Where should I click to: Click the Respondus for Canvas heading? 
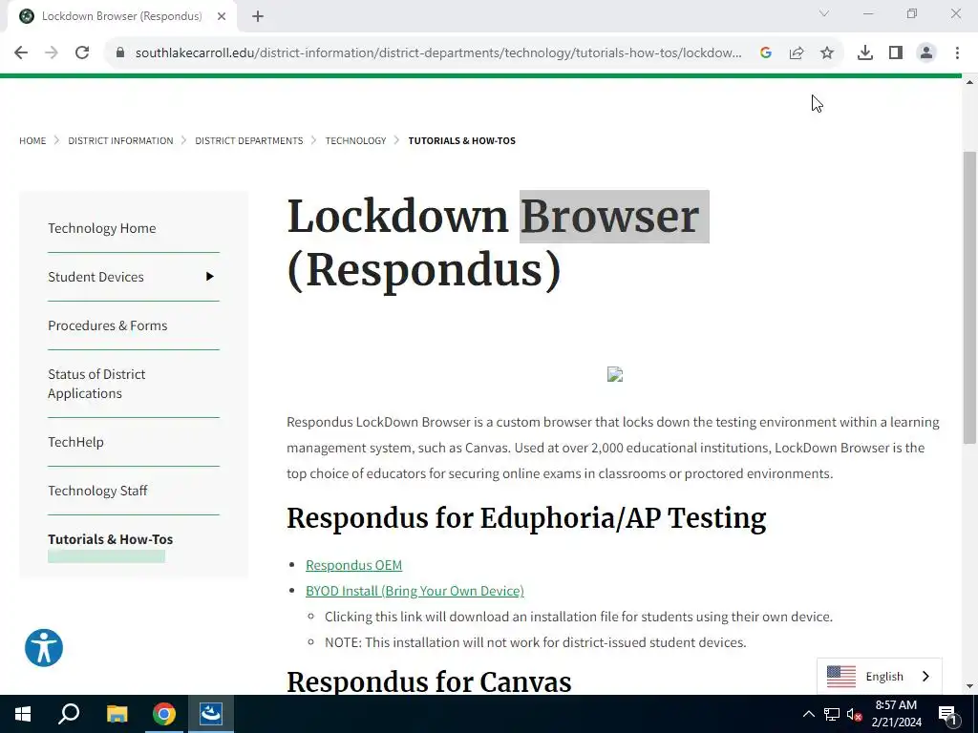pos(429,681)
